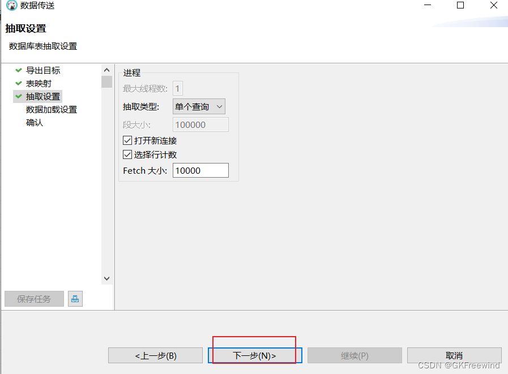Go to the 数据加载设置 step
Screen dimensions: 508x374
[51, 109]
